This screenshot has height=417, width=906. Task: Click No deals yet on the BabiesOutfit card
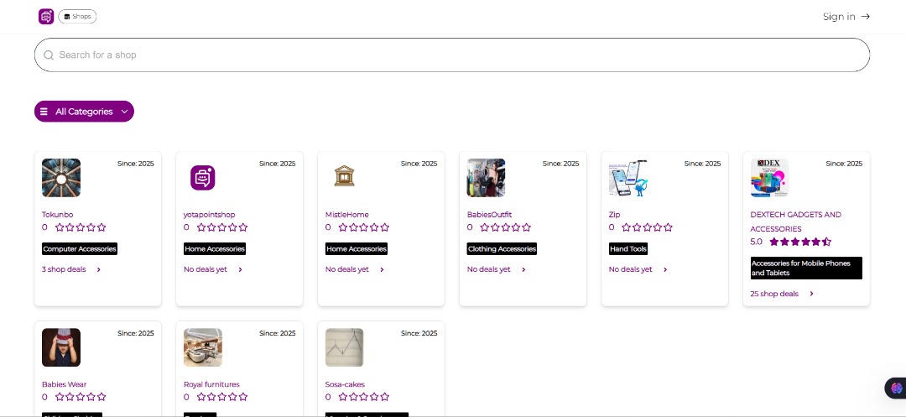click(489, 269)
